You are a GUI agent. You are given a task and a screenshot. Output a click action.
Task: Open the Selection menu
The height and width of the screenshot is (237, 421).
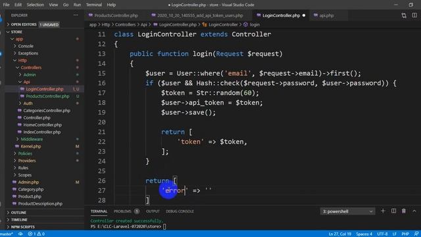(x=35, y=5)
